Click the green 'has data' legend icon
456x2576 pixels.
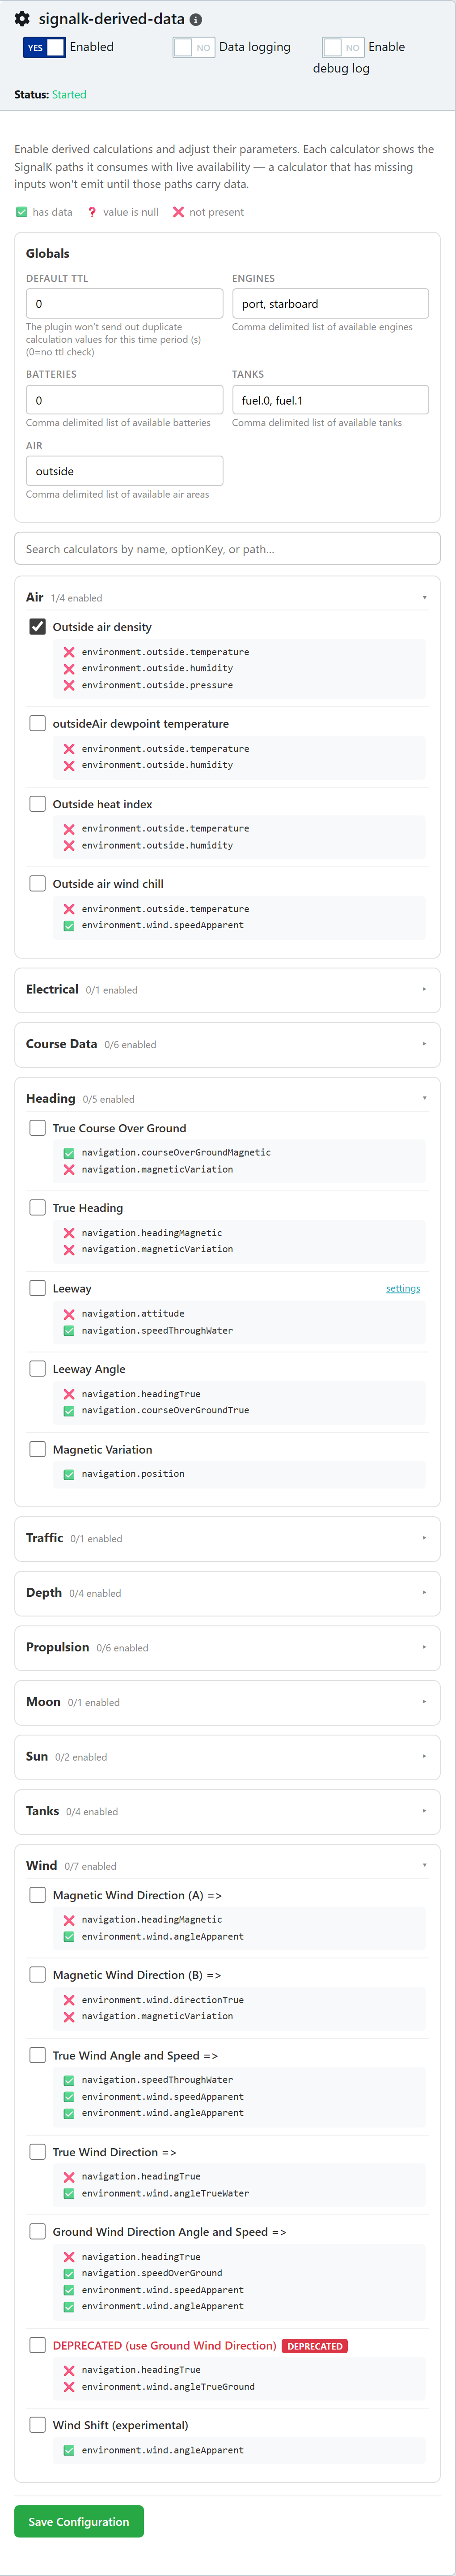pos(22,212)
